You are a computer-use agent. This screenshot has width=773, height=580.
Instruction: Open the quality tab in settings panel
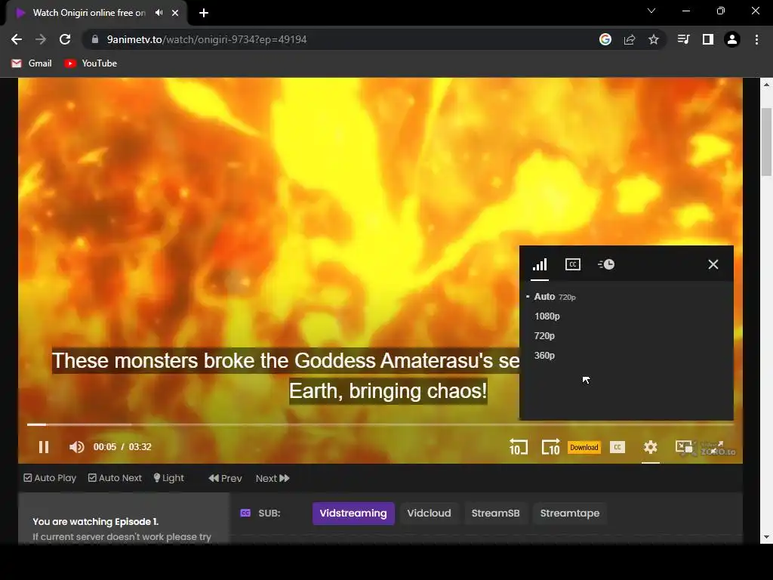coord(540,265)
